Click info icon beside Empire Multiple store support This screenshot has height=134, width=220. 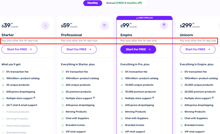coord(153,98)
